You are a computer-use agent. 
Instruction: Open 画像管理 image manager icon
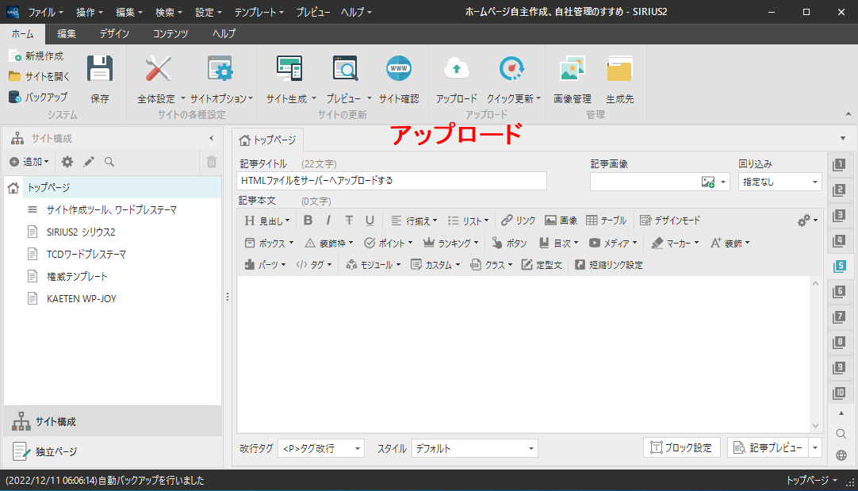(x=572, y=71)
